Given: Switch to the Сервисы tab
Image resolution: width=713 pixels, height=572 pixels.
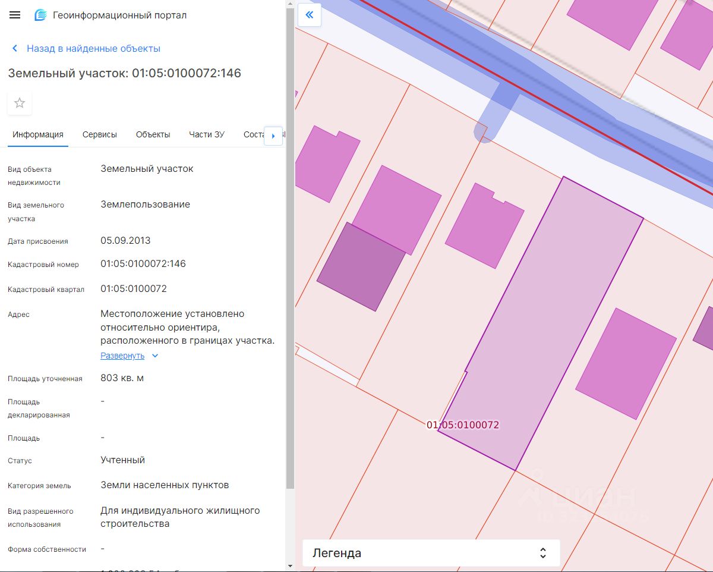Looking at the screenshot, I should [x=99, y=134].
